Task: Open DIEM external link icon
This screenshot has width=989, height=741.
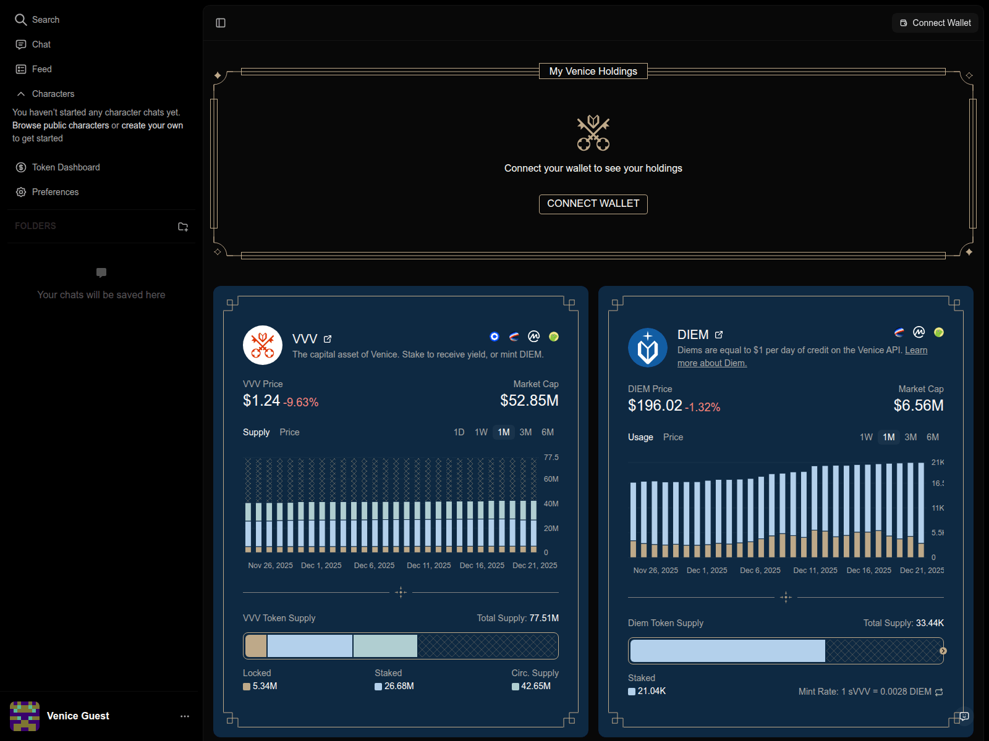Action: click(719, 335)
